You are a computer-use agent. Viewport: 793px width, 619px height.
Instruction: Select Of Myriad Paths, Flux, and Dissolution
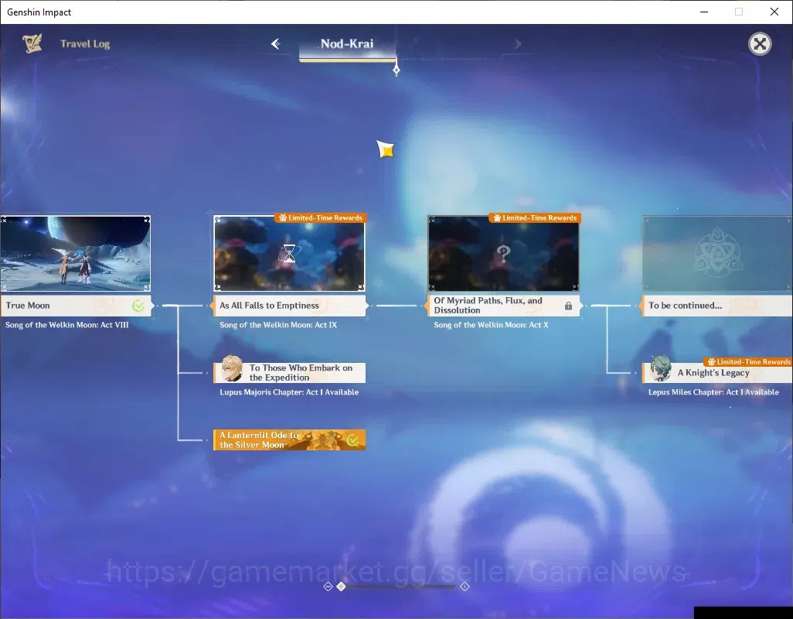503,306
